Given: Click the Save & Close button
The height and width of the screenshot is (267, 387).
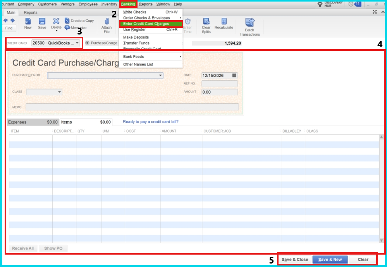Looking at the screenshot, I should (294, 259).
